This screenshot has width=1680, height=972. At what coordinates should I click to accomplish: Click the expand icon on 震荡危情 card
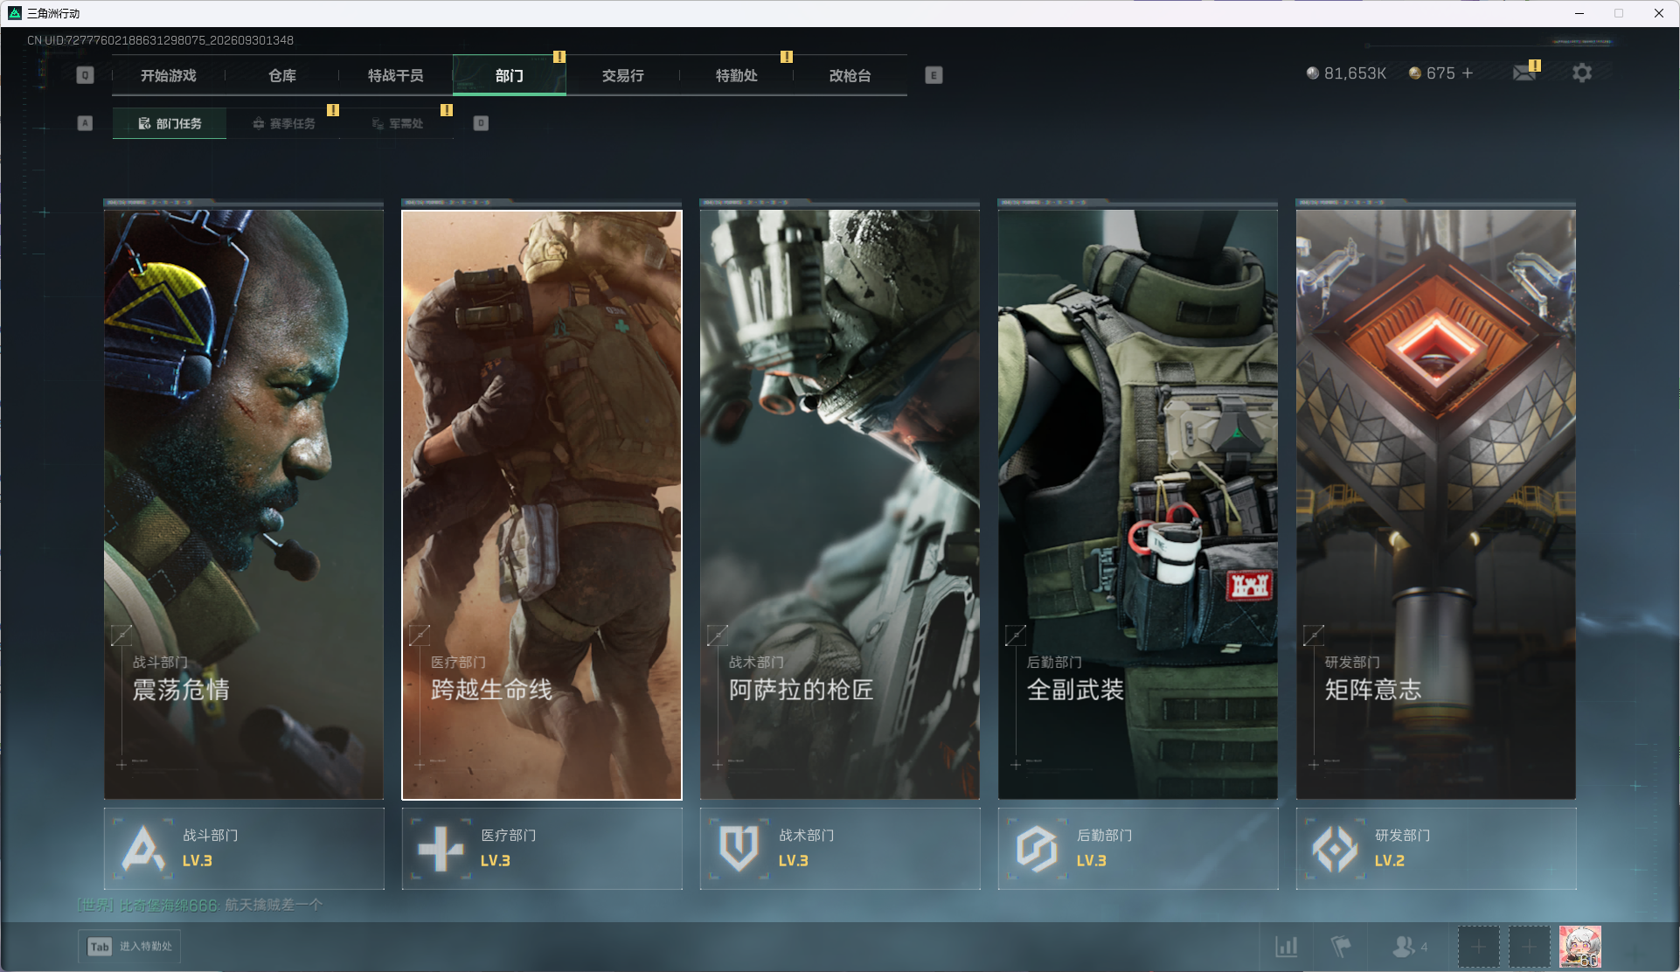121,635
